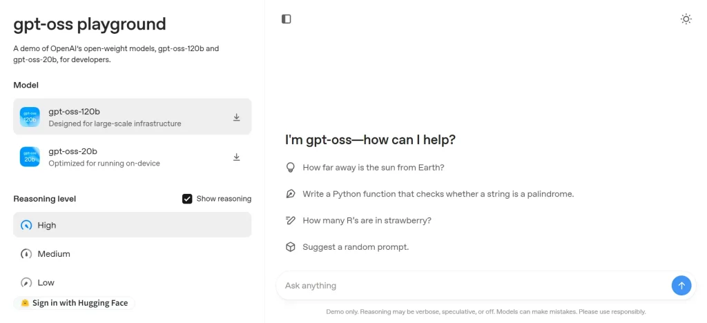Sign in with Hugging Face
707x323 pixels.
pyautogui.click(x=74, y=303)
